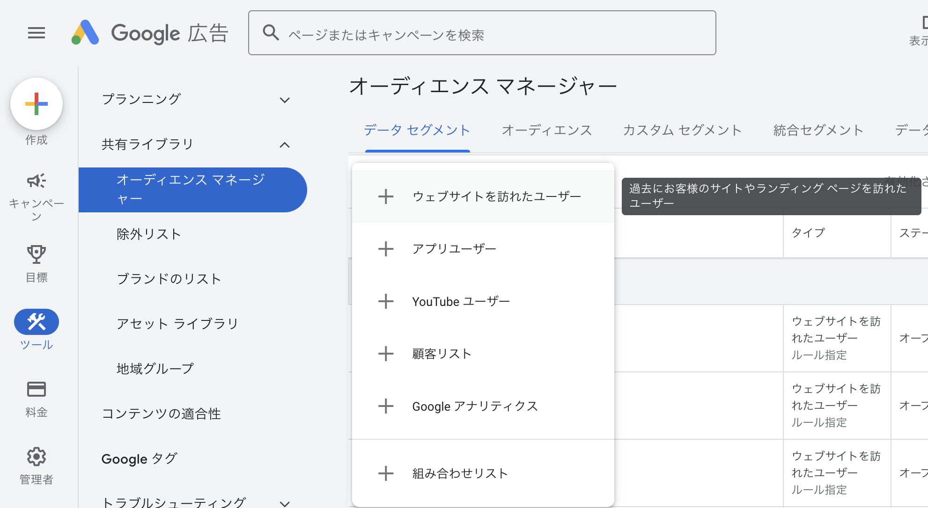Open 料金 credit card icon
Screen dimensions: 928x508
[x=37, y=389]
